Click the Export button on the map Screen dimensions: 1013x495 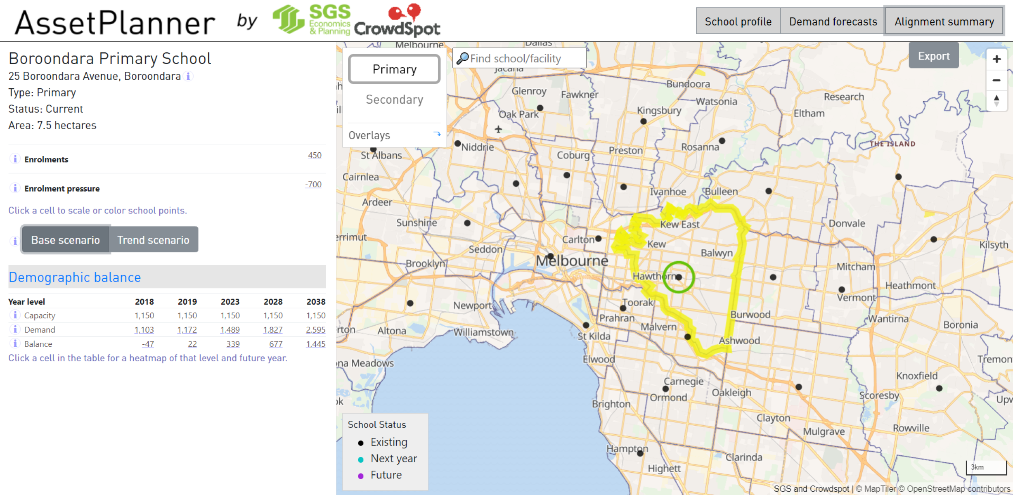pyautogui.click(x=934, y=56)
